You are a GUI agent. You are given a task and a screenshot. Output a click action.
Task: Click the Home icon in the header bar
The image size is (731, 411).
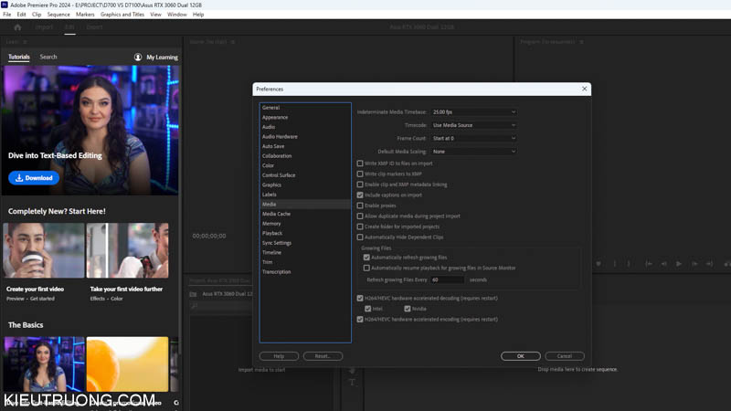tap(17, 27)
